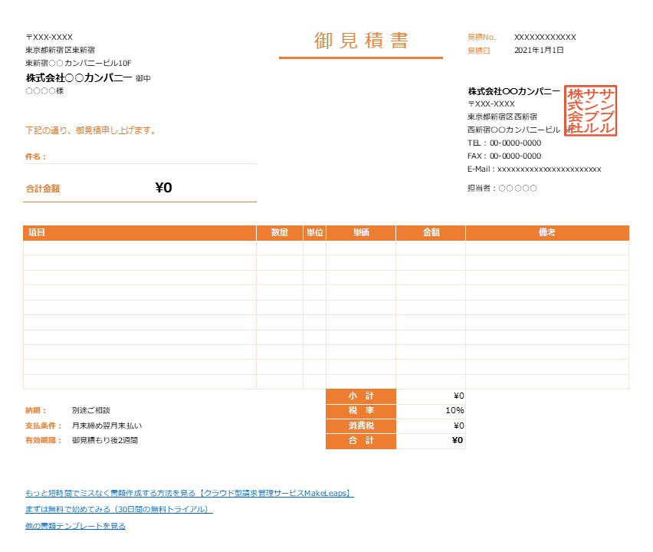Click the 金額 column header

[x=431, y=232]
